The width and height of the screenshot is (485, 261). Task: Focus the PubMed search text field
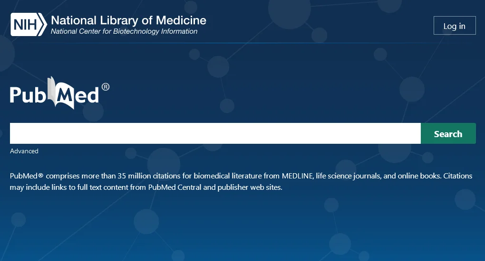tap(215, 133)
